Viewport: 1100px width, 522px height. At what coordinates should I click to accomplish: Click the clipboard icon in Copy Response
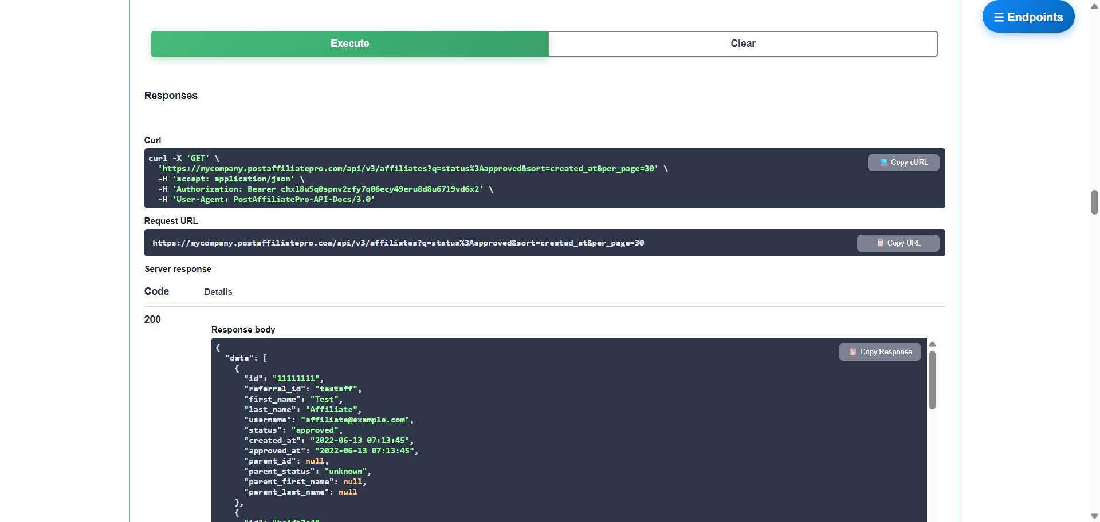tap(852, 352)
